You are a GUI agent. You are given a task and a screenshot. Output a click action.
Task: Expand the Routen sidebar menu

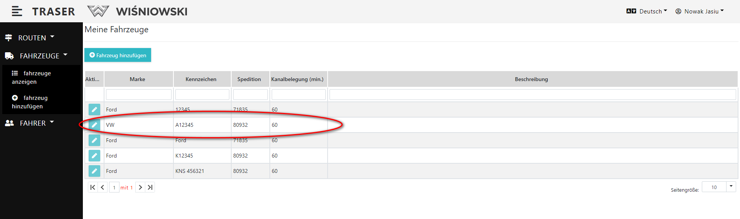[30, 38]
